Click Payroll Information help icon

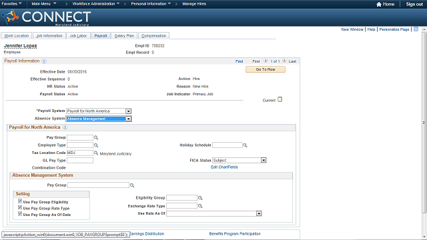[44, 61]
